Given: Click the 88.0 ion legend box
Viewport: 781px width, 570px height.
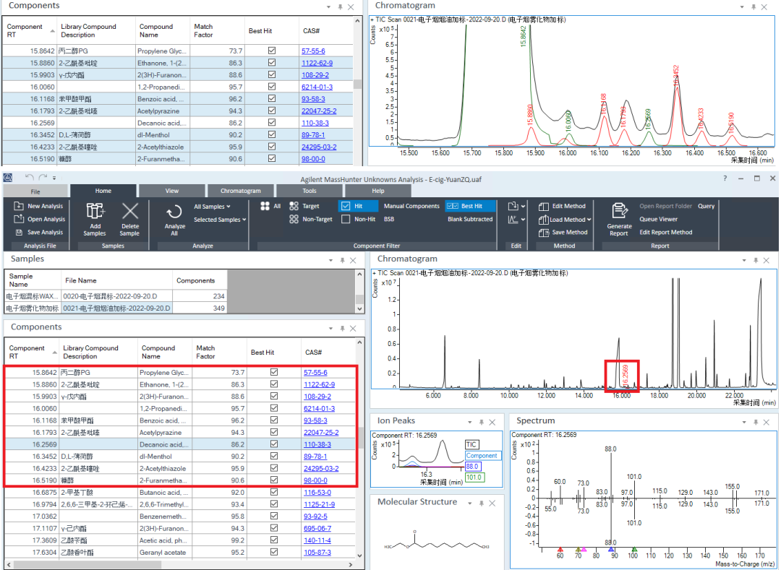Looking at the screenshot, I should [x=474, y=467].
